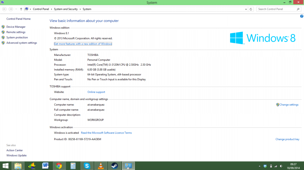Image resolution: width=304 pixels, height=170 pixels.
Task: Click the volume speaker icon in system tray
Action: (281, 166)
